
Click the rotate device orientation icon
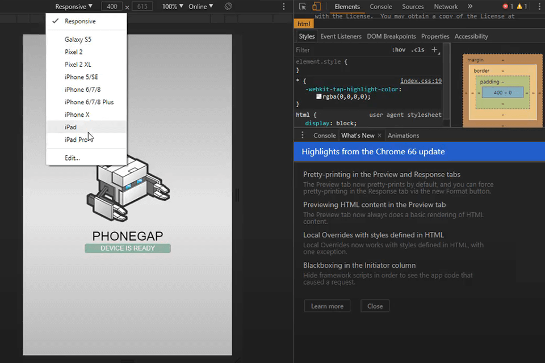click(228, 6)
